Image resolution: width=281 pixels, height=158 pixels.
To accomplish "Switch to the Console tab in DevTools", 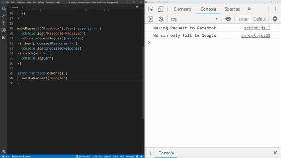I will 208,9.
